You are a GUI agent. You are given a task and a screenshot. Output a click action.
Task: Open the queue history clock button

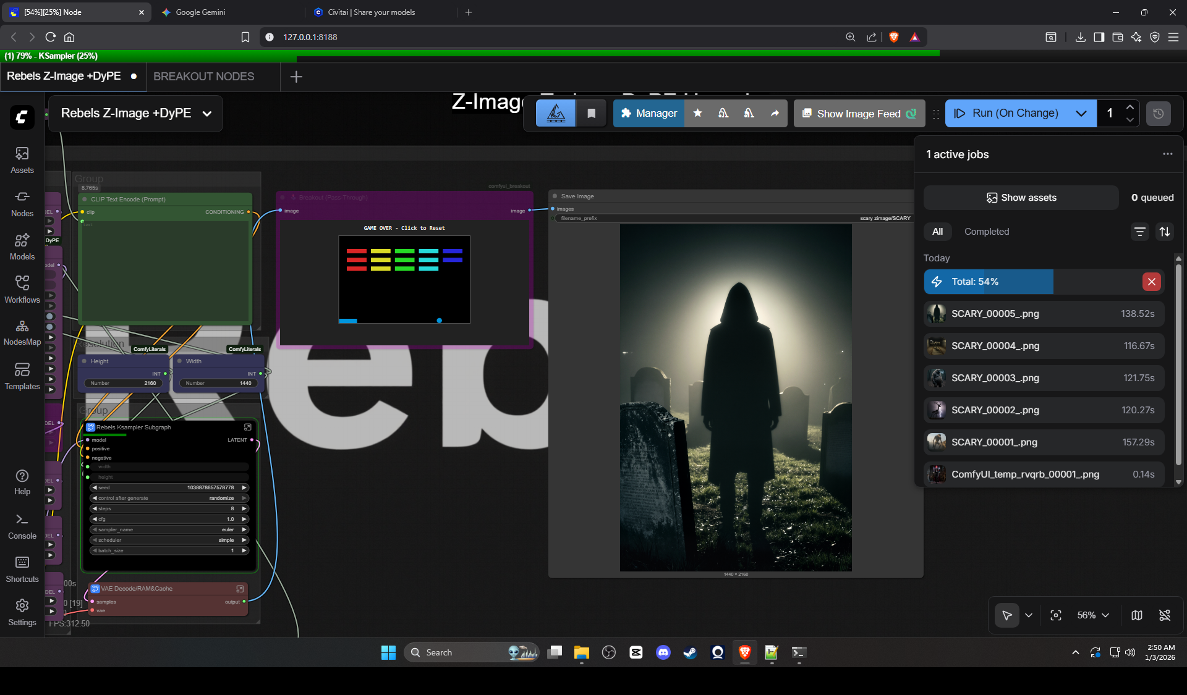(x=1159, y=114)
